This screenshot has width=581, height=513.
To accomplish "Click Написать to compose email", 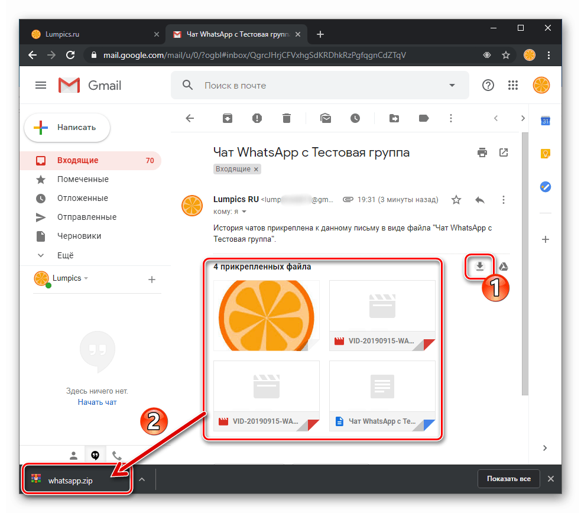I will pyautogui.click(x=67, y=128).
